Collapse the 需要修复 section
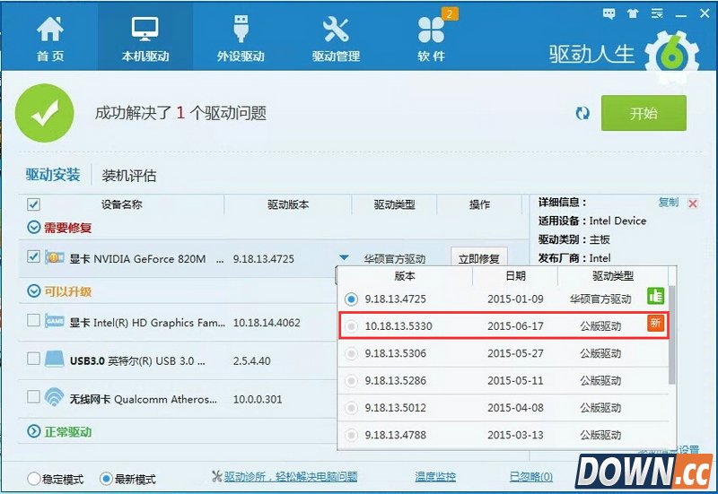 34,228
